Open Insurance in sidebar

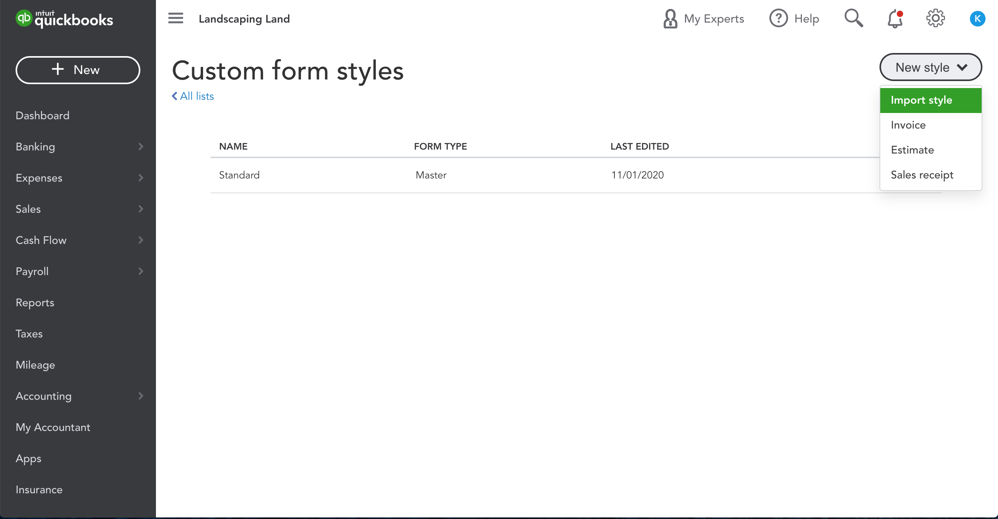click(x=39, y=490)
